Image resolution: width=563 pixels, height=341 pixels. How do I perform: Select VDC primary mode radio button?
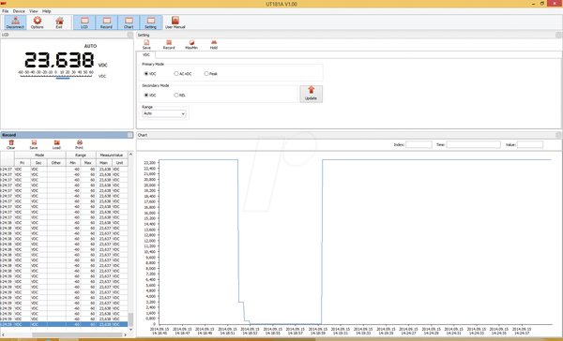click(146, 73)
